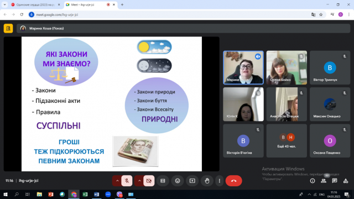
Task: Select Максим Онацько participant tile
Action: [x=330, y=104]
